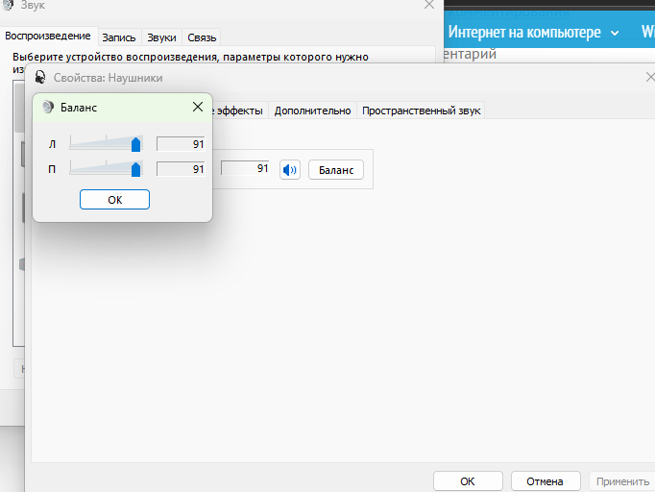This screenshot has height=492, width=655.
Task: Click the speaker icon in the Звук title bar
Action: coord(8,5)
